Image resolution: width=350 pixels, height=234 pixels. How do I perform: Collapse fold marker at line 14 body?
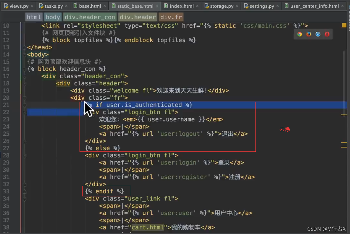25,54
